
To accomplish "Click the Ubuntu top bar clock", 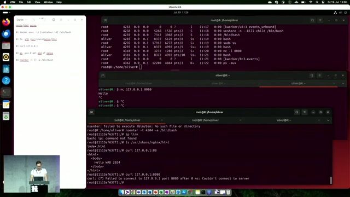I will pyautogui.click(x=181, y=13).
